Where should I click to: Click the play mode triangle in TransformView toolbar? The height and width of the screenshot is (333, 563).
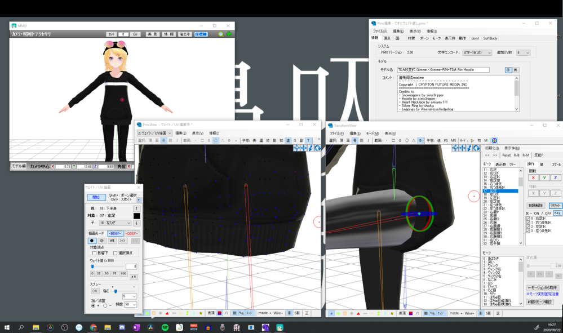click(x=472, y=140)
